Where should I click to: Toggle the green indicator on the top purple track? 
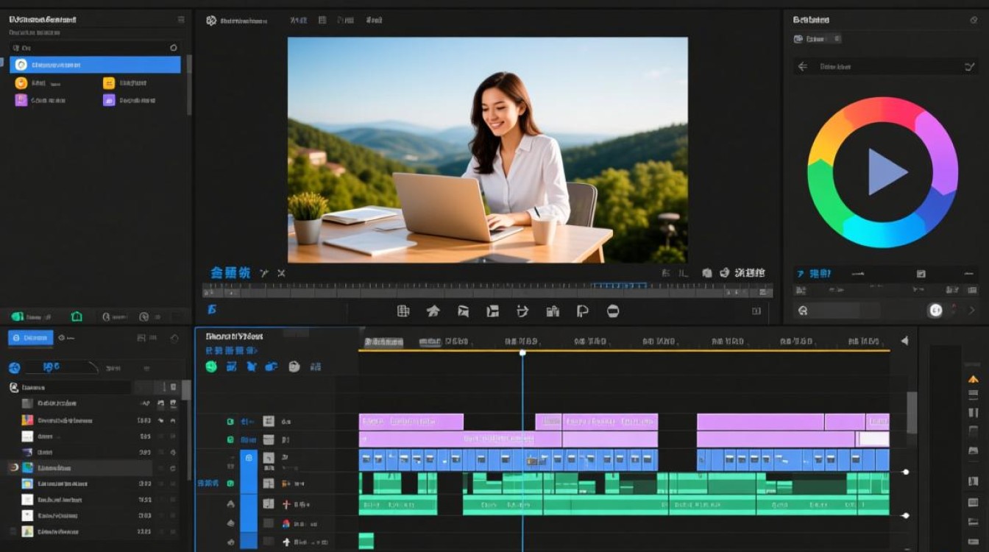pyautogui.click(x=230, y=422)
